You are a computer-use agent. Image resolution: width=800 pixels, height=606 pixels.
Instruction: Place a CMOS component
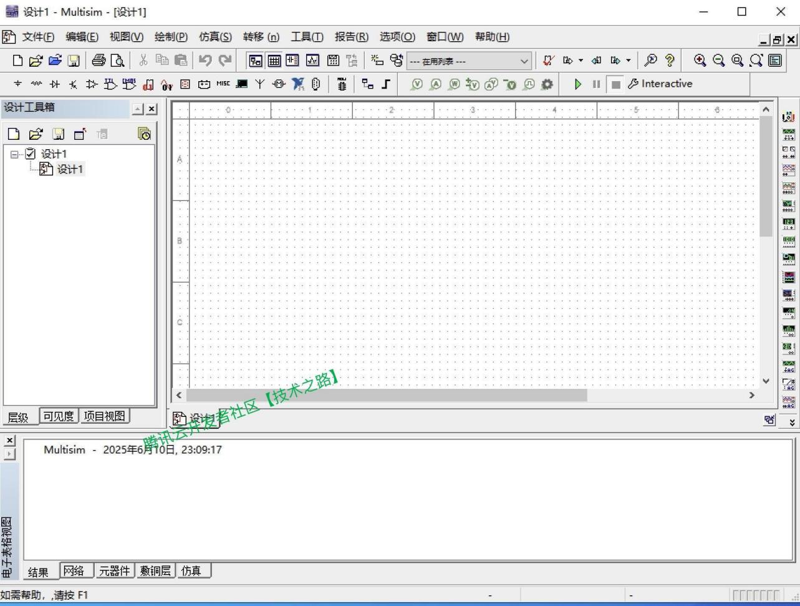point(129,84)
